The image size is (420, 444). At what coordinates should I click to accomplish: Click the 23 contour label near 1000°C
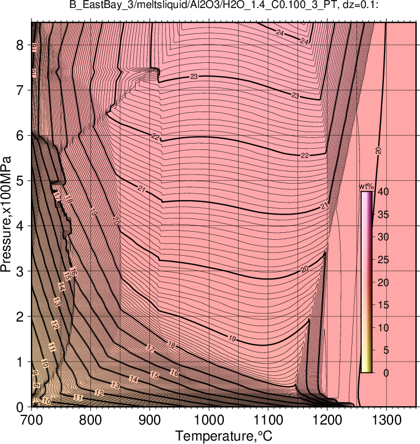(x=194, y=77)
